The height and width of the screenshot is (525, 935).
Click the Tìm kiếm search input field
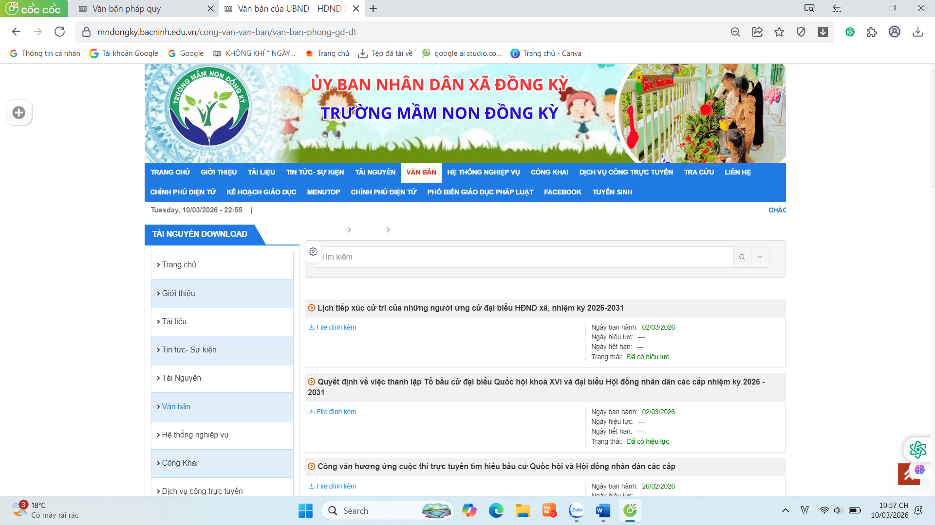coord(524,257)
